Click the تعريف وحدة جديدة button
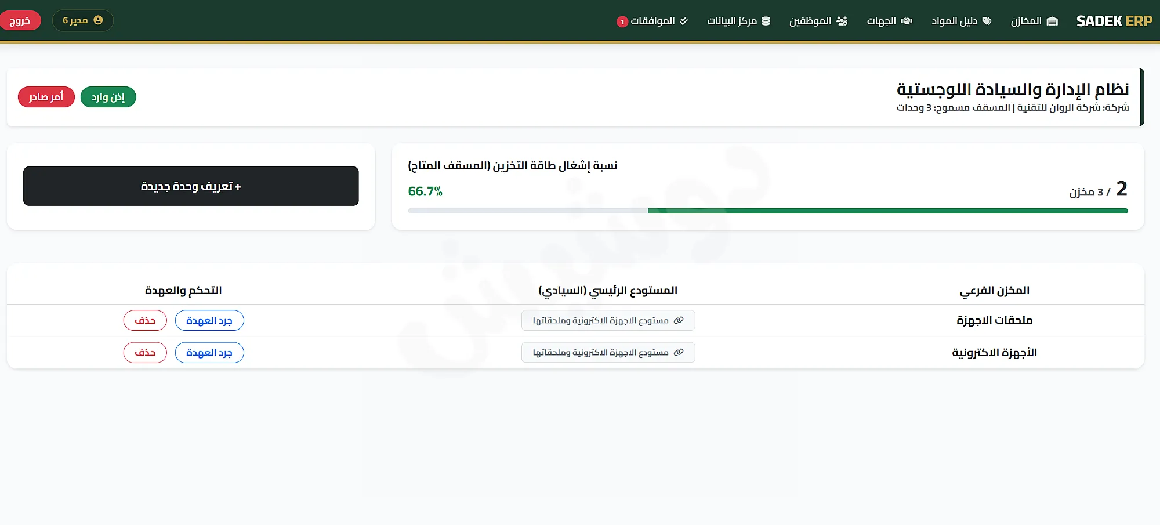This screenshot has width=1160, height=525. (191, 186)
